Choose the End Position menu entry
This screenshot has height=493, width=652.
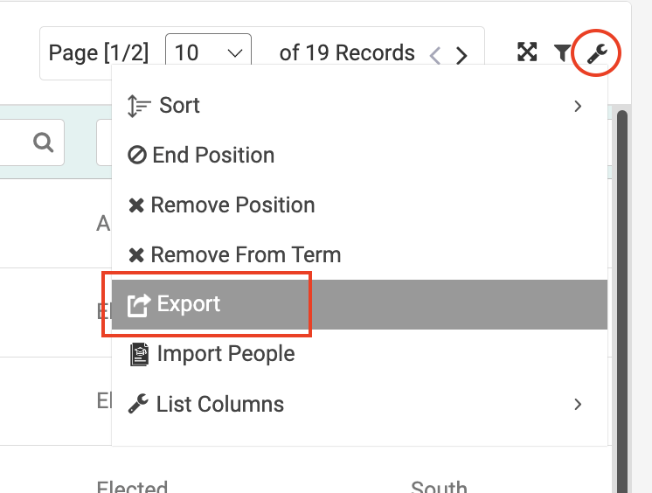(x=360, y=156)
